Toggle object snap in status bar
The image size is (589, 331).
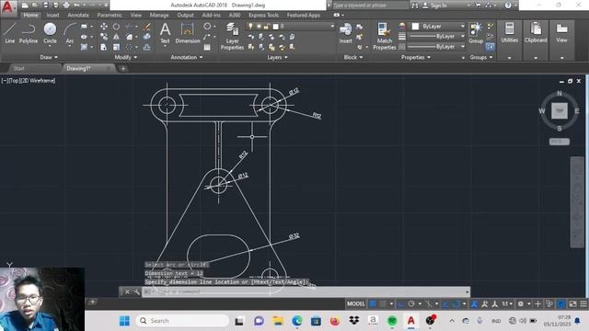coord(456,303)
